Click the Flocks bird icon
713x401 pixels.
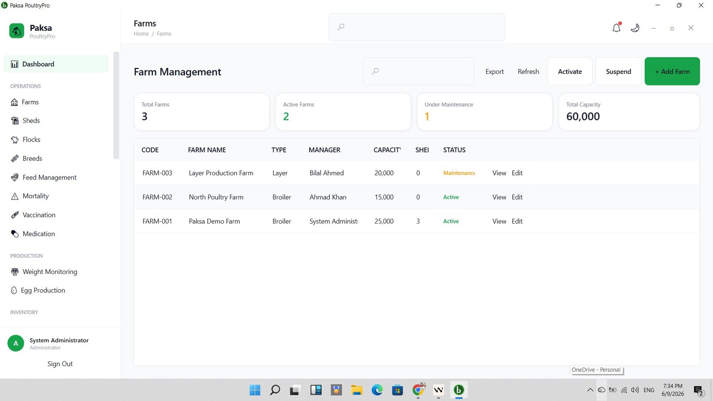click(15, 139)
